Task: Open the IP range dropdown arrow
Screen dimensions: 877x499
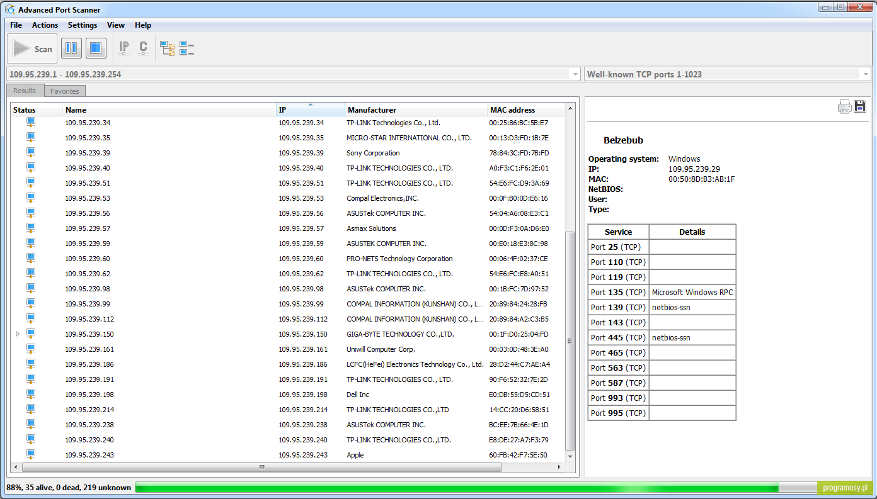Action: (575, 74)
